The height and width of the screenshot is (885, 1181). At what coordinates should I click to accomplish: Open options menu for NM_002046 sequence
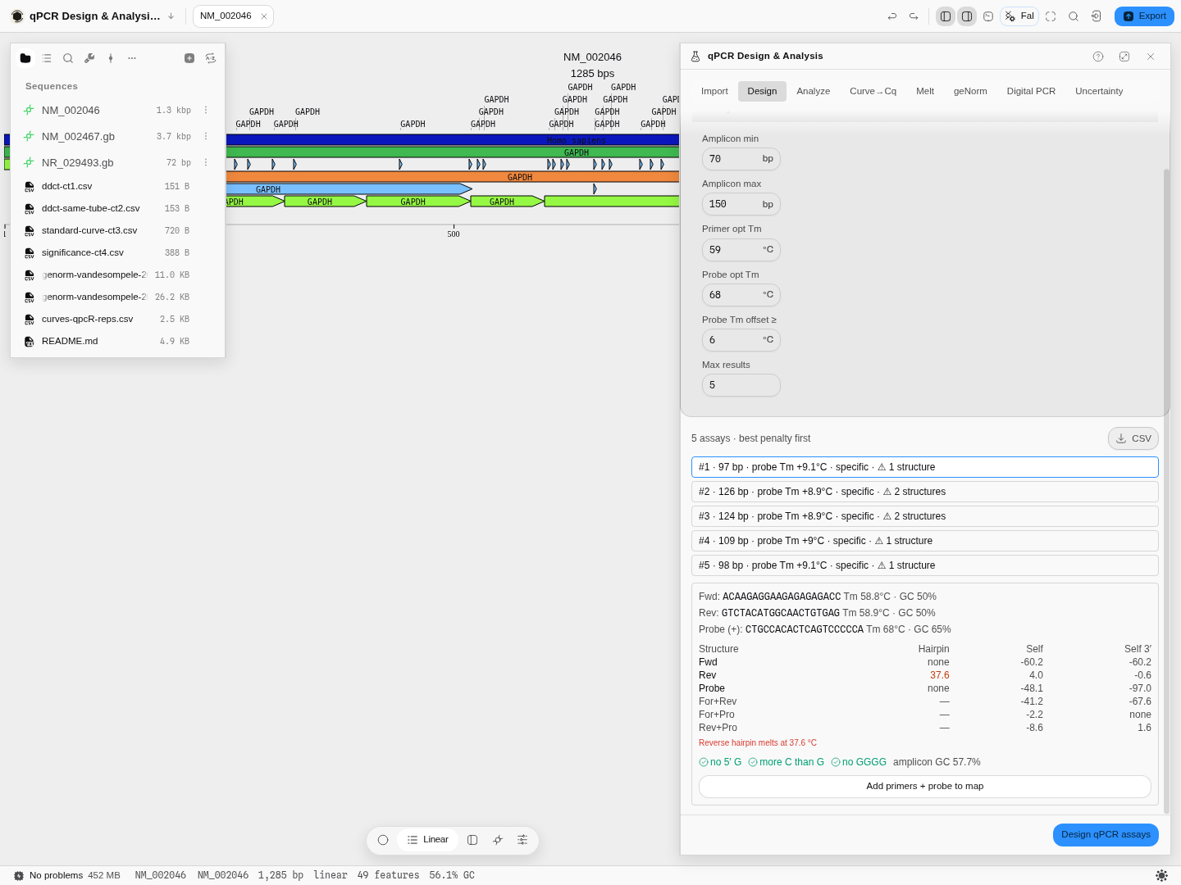click(206, 110)
